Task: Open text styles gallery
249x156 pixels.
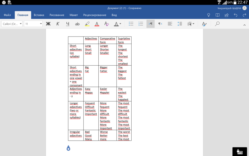Action: 204,24
